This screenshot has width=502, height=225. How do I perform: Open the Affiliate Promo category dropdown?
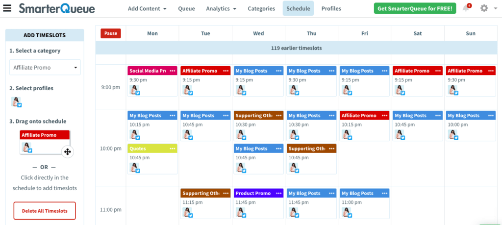(x=45, y=68)
